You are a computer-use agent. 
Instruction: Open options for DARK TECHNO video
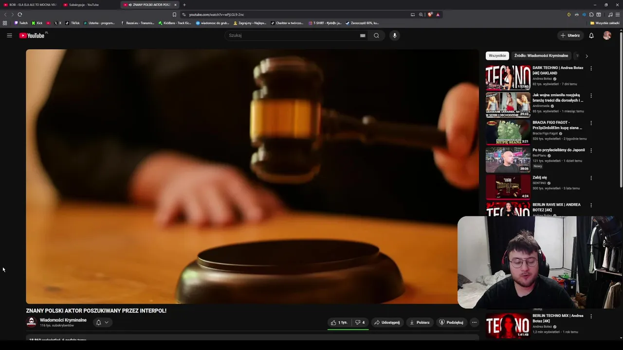(591, 69)
